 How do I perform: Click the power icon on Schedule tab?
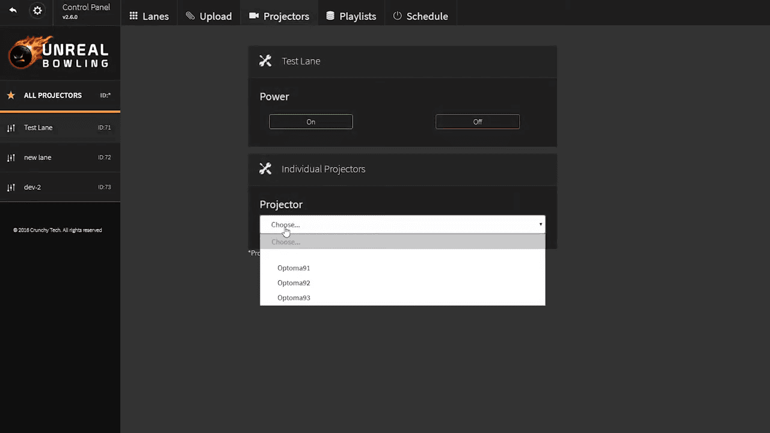click(x=397, y=16)
